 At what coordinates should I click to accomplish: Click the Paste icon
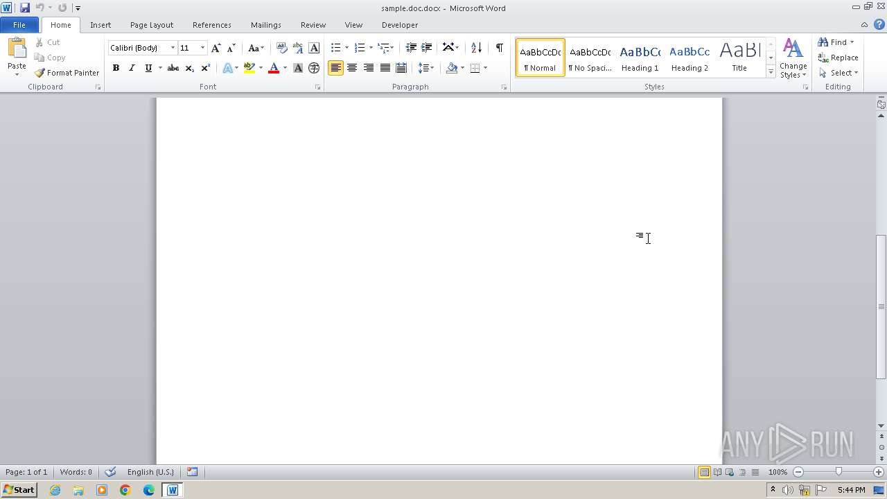[17, 49]
